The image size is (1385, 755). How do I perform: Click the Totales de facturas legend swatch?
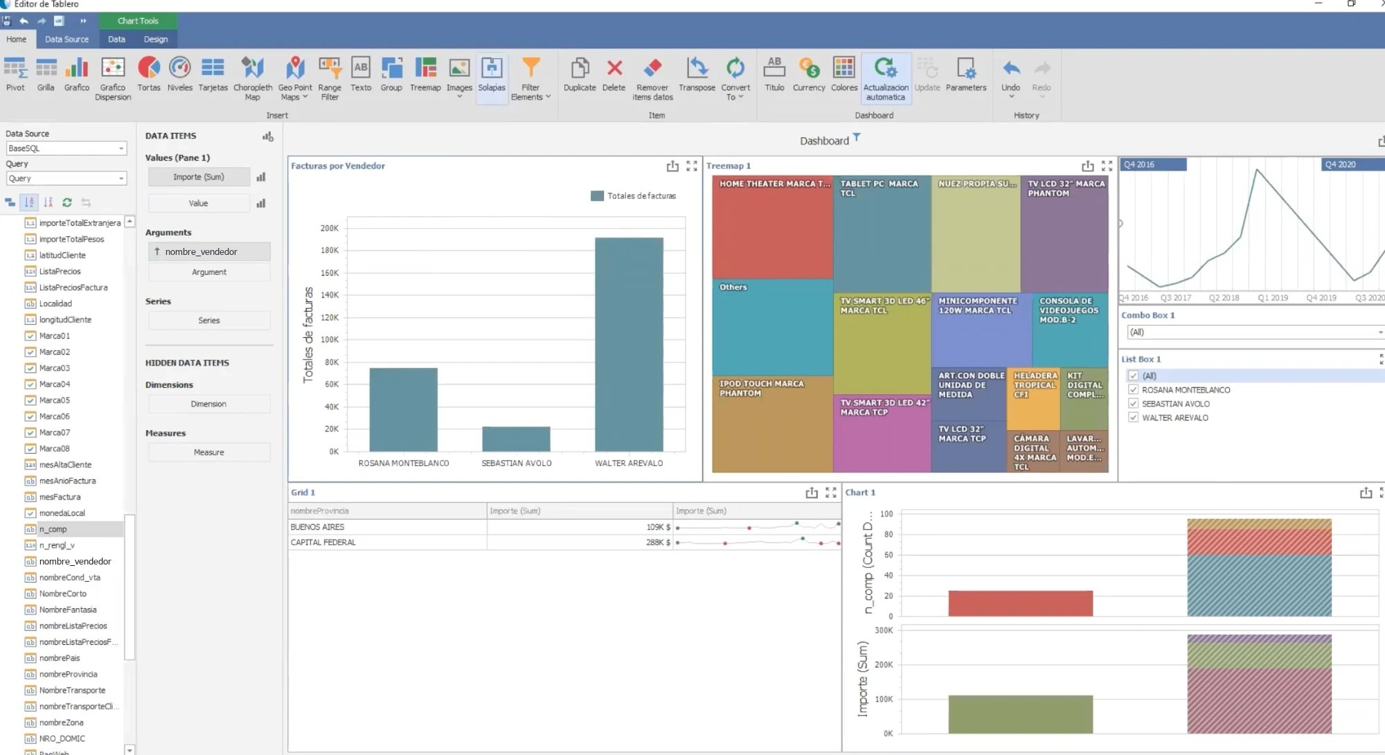597,196
